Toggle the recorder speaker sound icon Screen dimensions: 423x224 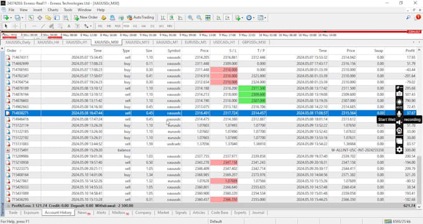399,122
